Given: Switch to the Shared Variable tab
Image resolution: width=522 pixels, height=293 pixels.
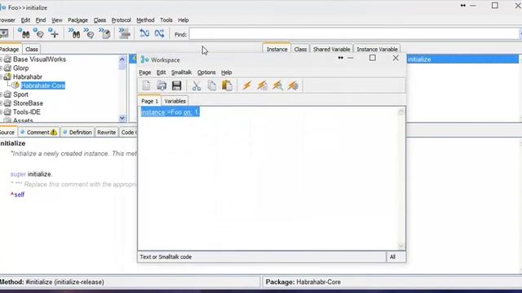Looking at the screenshot, I should [331, 49].
